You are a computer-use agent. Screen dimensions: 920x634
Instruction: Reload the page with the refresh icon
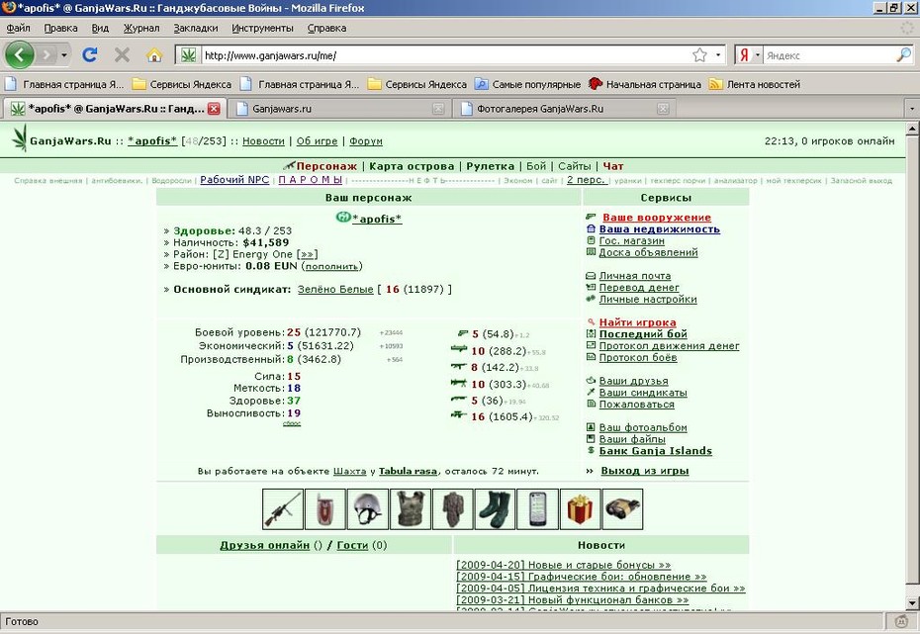[90, 55]
